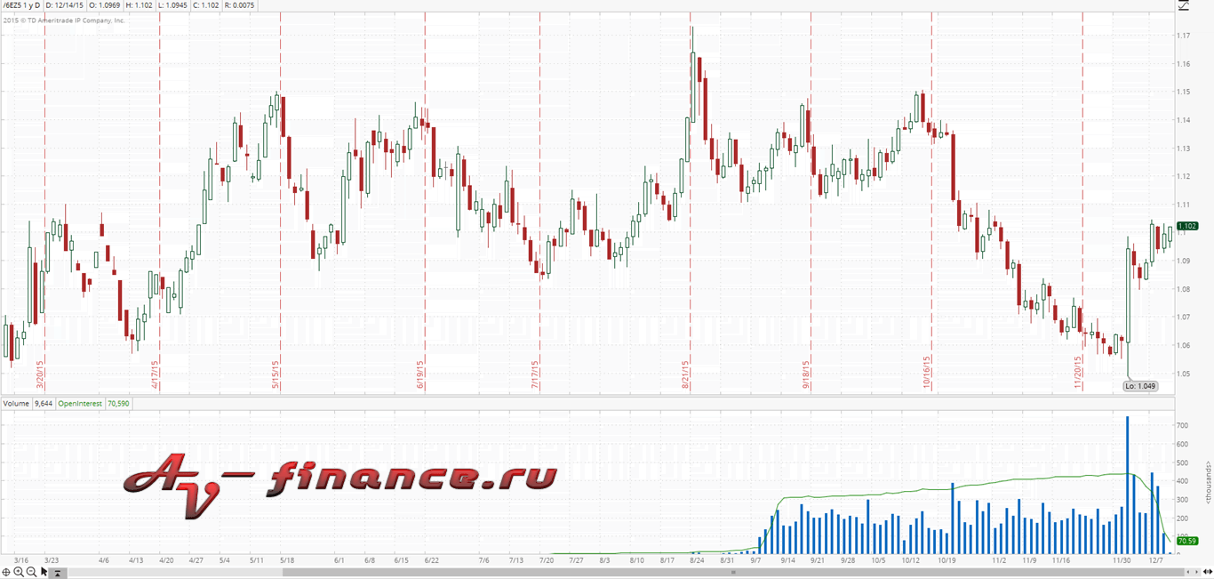This screenshot has height=579, width=1214.
Task: Click the 11/20/15 expiration date marker
Action: (x=1078, y=373)
